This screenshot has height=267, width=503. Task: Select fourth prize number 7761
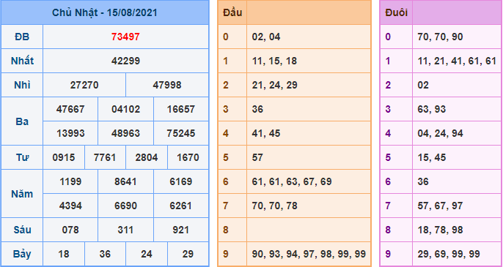pyautogui.click(x=105, y=157)
